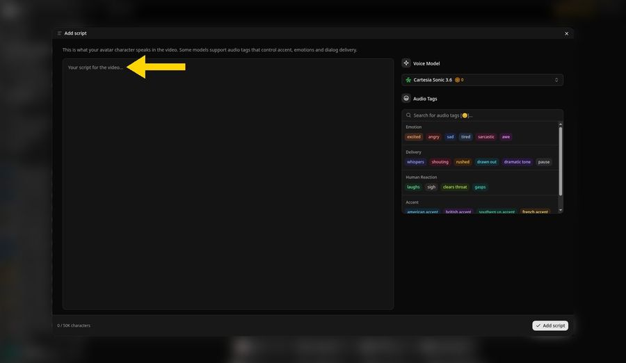626x363 pixels.
Task: Close the Add script dialog
Action: coord(566,33)
